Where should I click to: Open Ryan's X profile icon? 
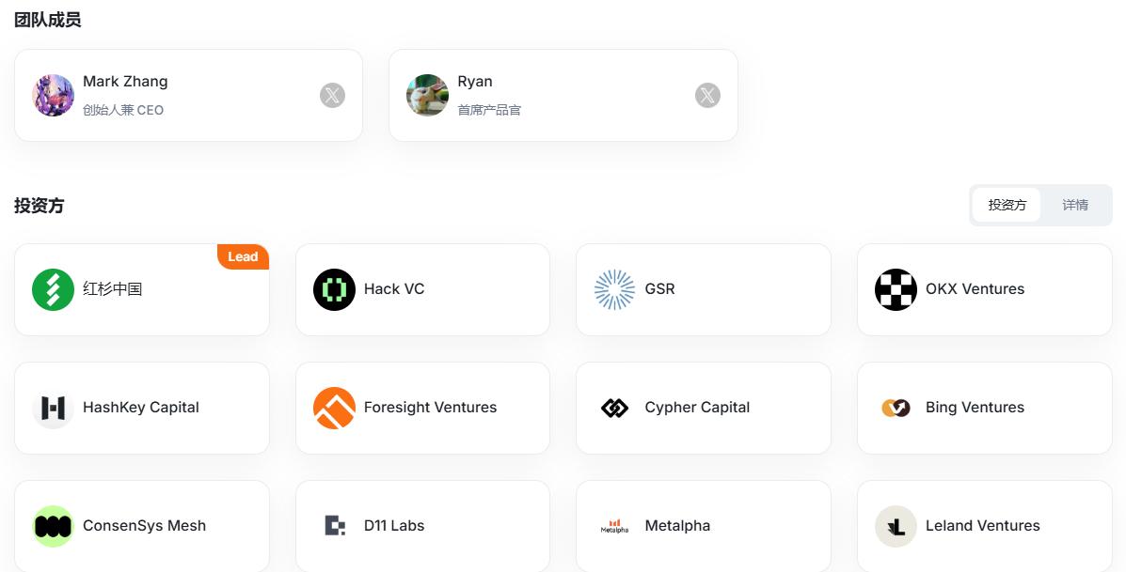click(x=707, y=95)
